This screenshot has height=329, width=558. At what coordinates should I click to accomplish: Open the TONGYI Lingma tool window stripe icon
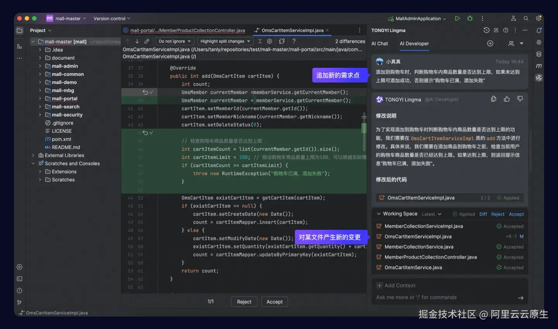pos(539,78)
